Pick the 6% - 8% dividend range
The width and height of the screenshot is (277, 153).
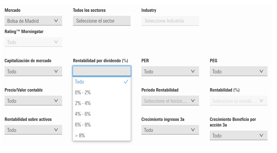click(83, 125)
